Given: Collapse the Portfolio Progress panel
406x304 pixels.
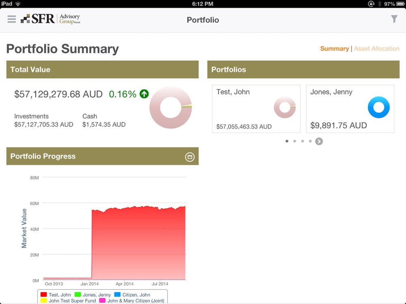Looking at the screenshot, I should [190, 157].
